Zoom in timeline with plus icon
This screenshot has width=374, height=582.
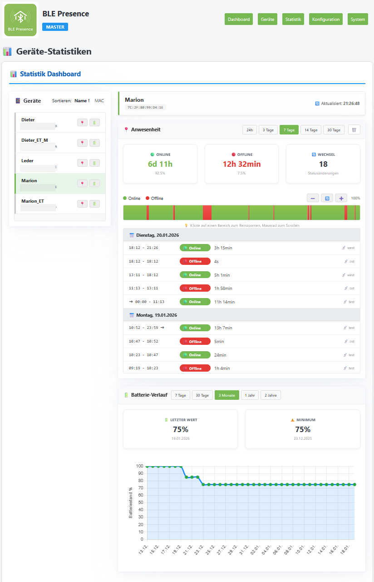pyautogui.click(x=341, y=198)
